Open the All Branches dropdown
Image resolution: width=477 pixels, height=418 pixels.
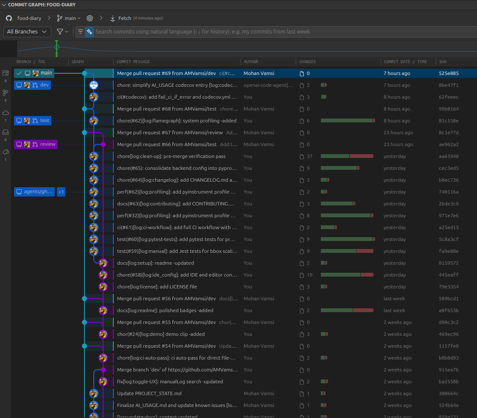point(27,32)
